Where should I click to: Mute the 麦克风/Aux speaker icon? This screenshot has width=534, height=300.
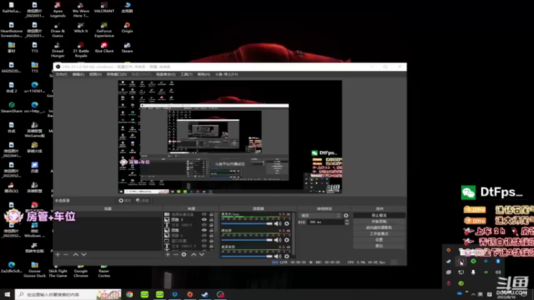pyautogui.click(x=278, y=223)
